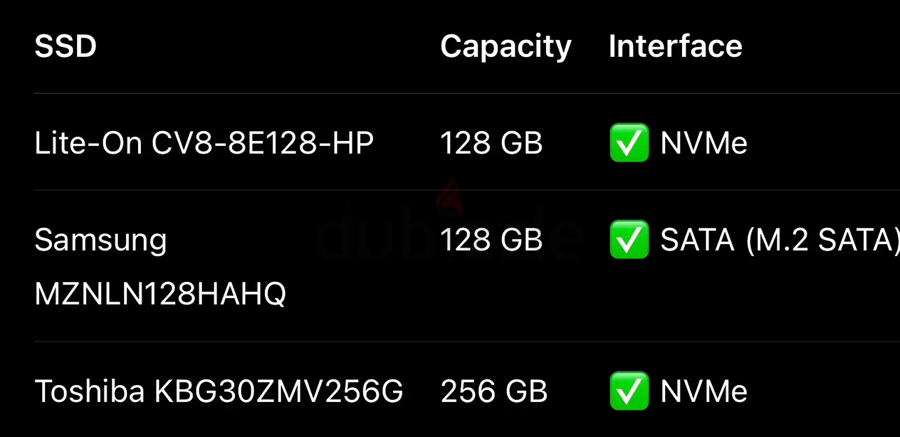Select the Capacity column header
This screenshot has height=437, width=900.
coord(506,47)
